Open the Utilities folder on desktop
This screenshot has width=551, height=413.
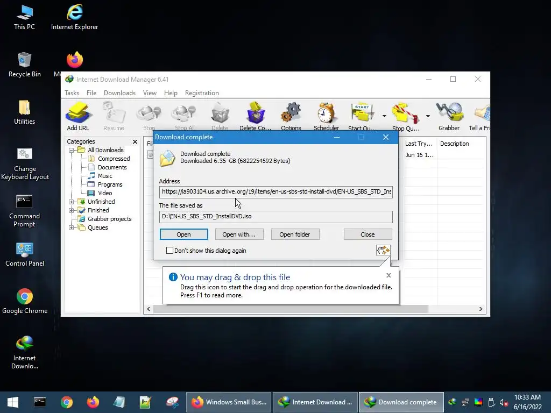(24, 112)
